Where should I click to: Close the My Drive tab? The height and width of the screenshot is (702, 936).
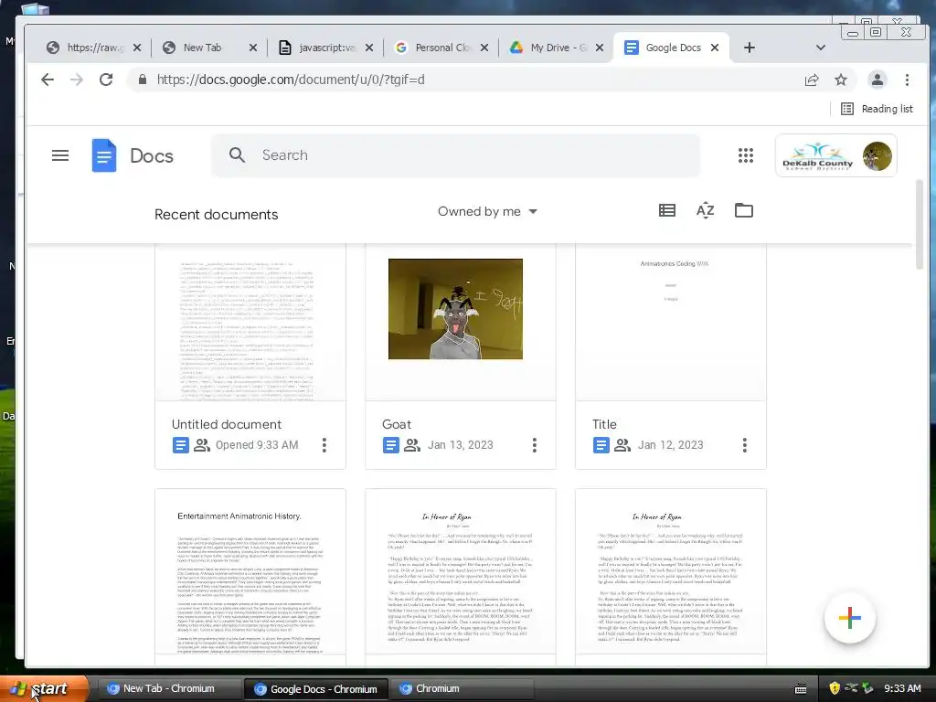[600, 48]
